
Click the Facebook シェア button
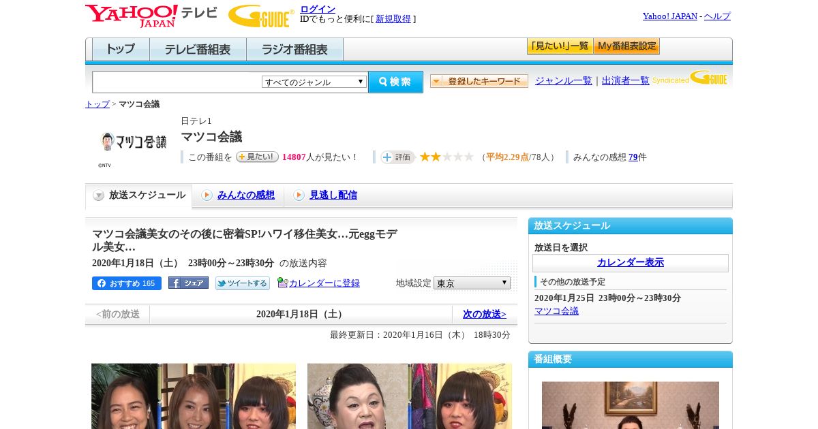point(188,283)
